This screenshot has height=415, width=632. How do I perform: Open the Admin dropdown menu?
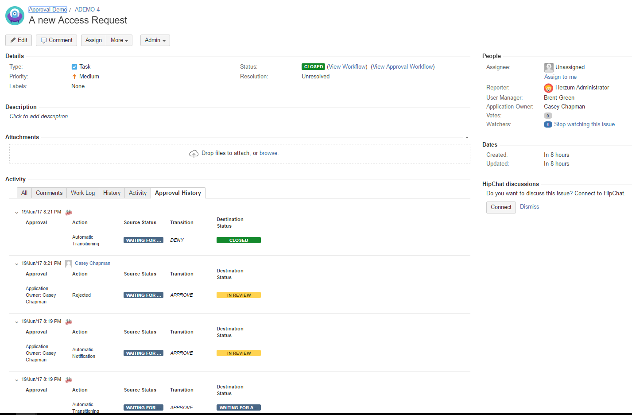click(x=155, y=40)
